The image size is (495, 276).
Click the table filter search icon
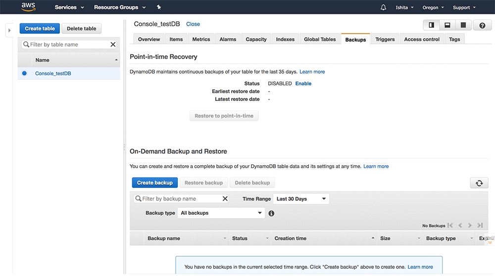point(26,45)
